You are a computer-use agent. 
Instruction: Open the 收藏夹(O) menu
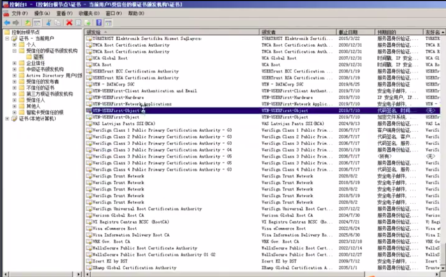point(89,13)
